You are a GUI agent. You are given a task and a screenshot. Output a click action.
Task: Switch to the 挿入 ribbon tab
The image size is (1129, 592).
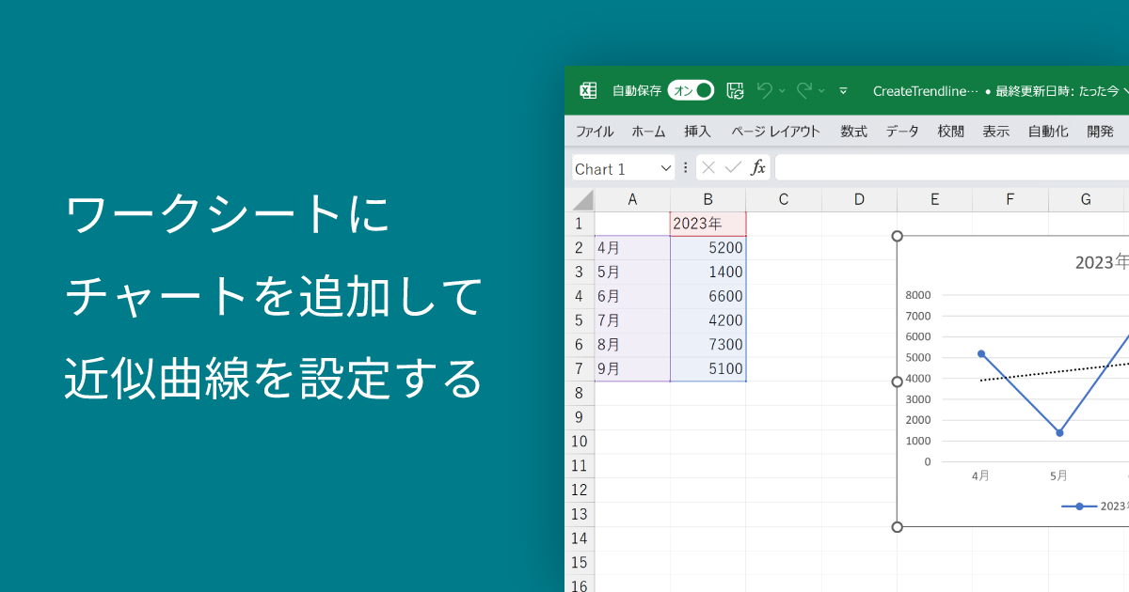697,132
